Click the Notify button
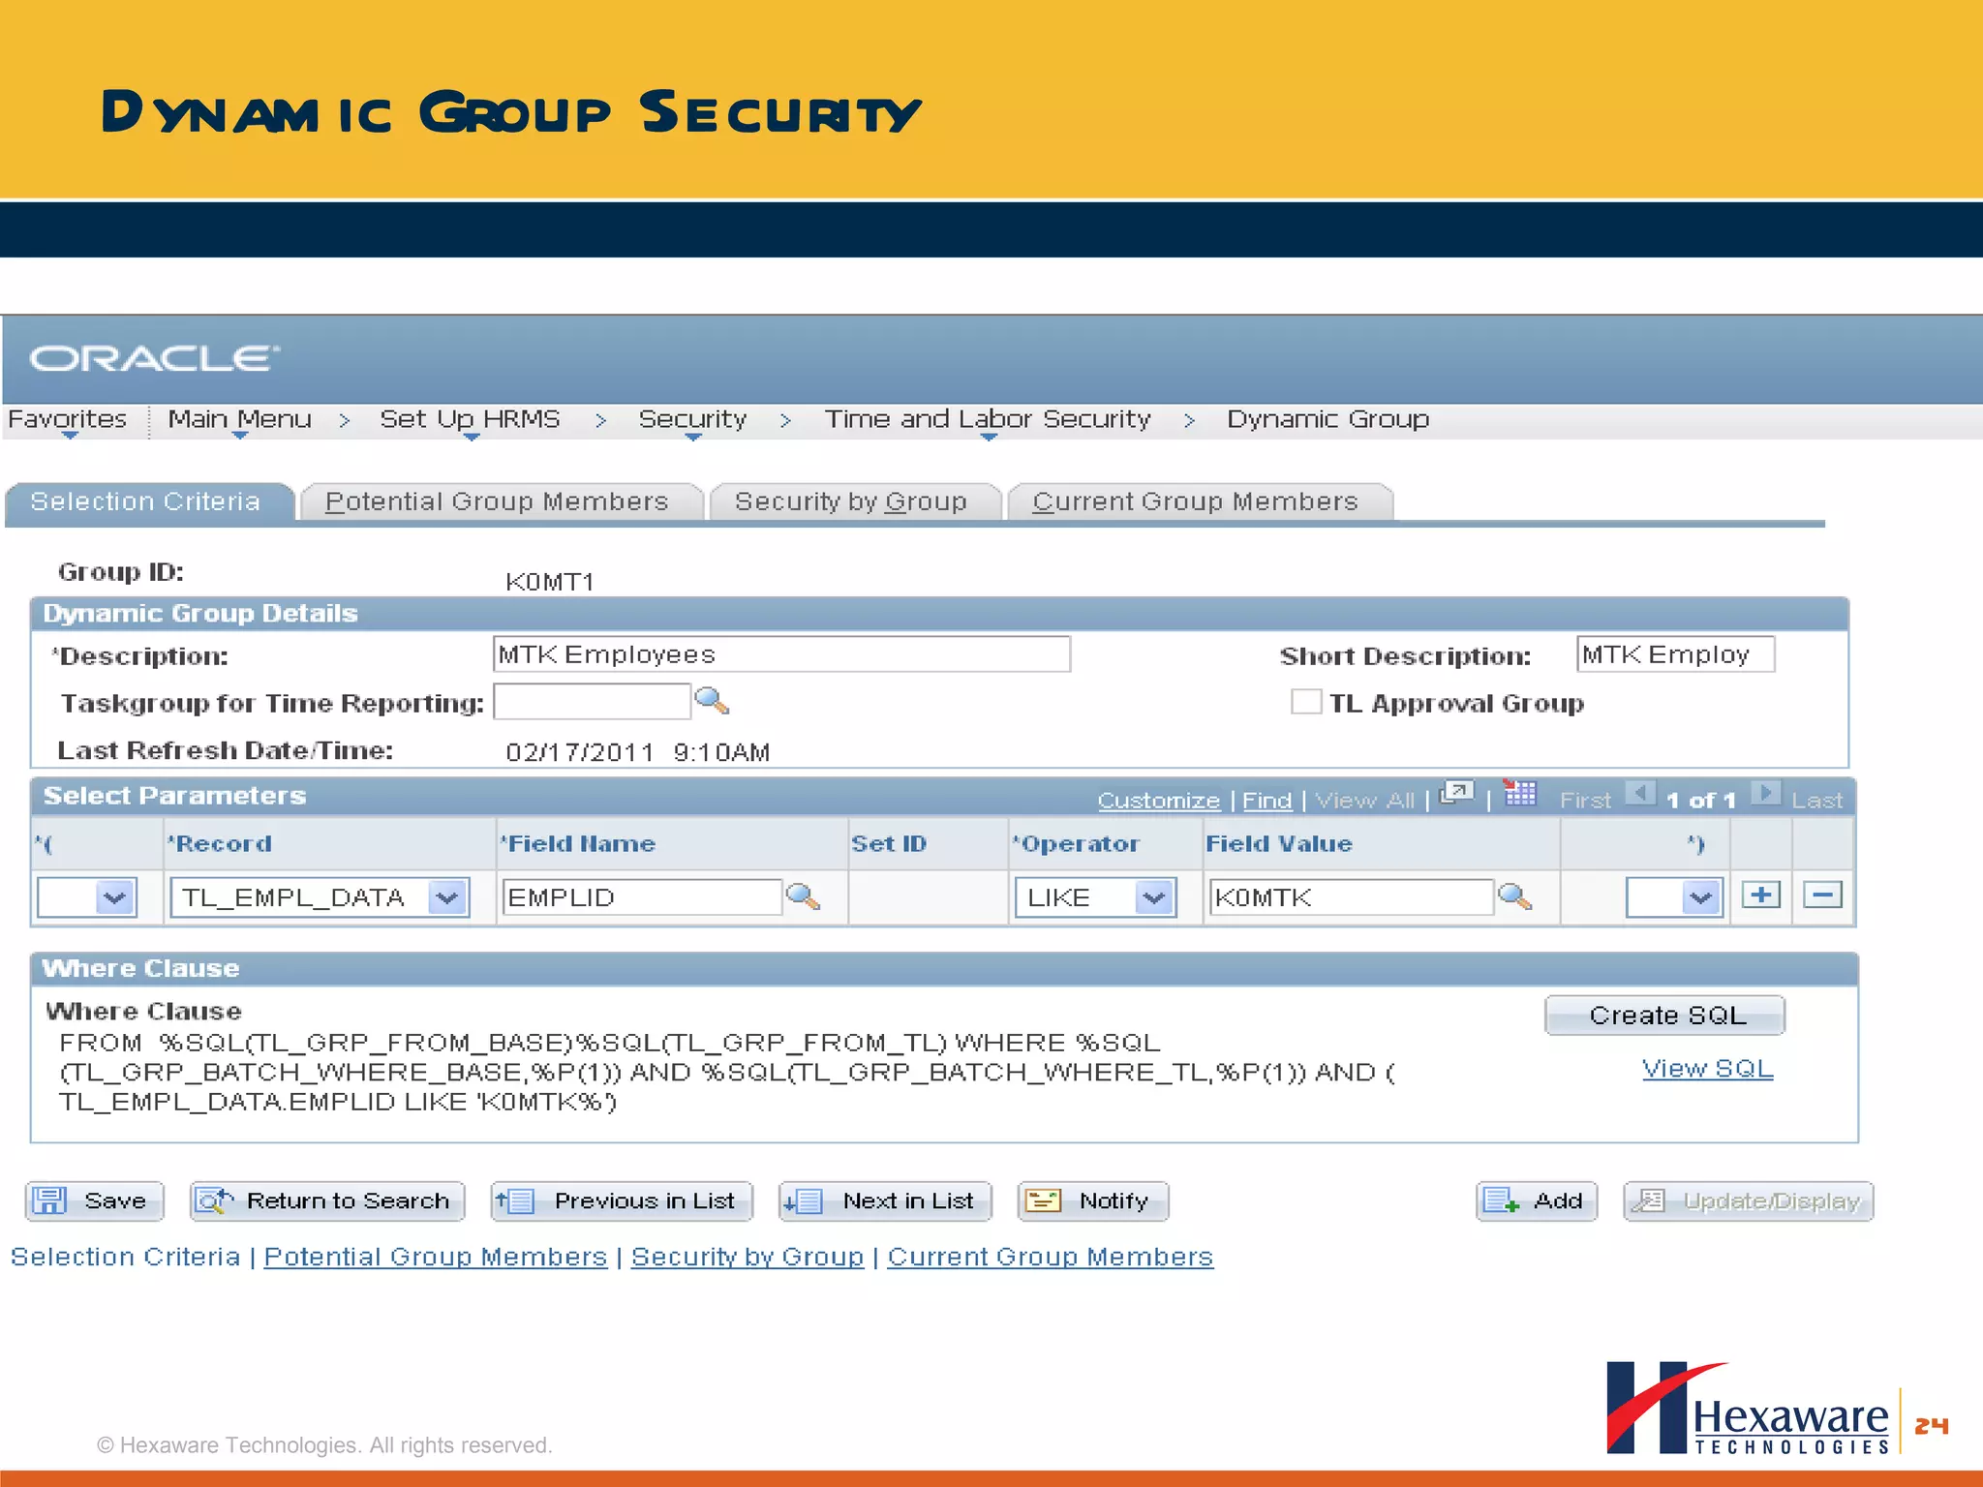The width and height of the screenshot is (1983, 1487). (1093, 1201)
